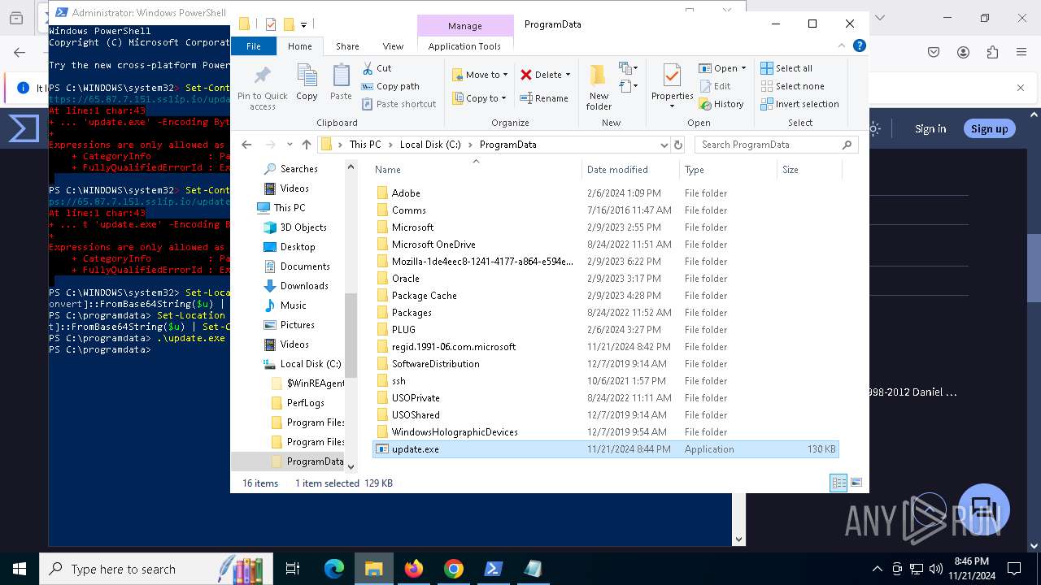Click the Copy ribbon icon
The height and width of the screenshot is (585, 1041).
[307, 83]
